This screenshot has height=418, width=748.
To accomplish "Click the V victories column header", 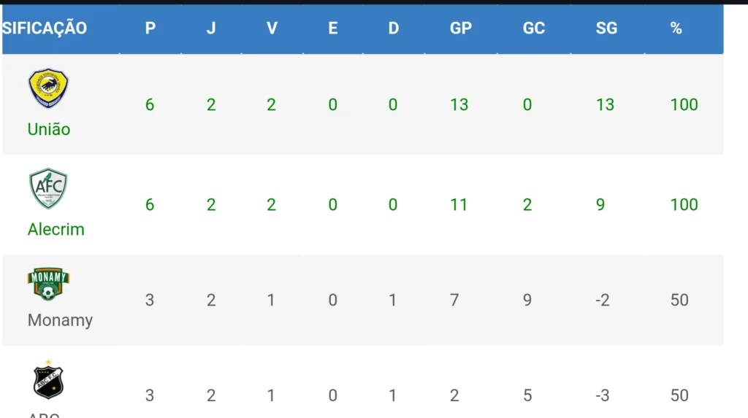I will 272,28.
